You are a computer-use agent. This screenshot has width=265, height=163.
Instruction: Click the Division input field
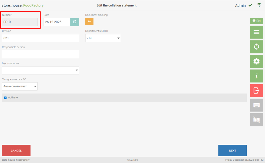[40, 38]
